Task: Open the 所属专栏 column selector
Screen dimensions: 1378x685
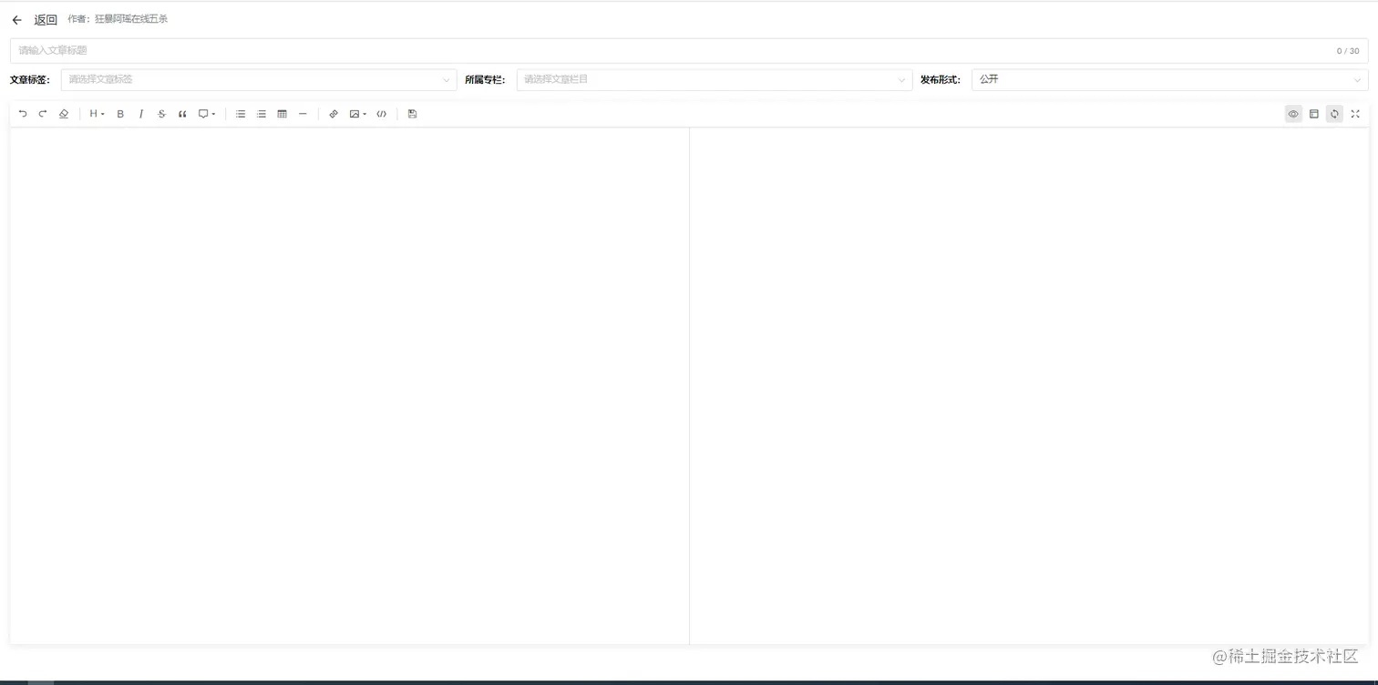Action: (x=715, y=80)
